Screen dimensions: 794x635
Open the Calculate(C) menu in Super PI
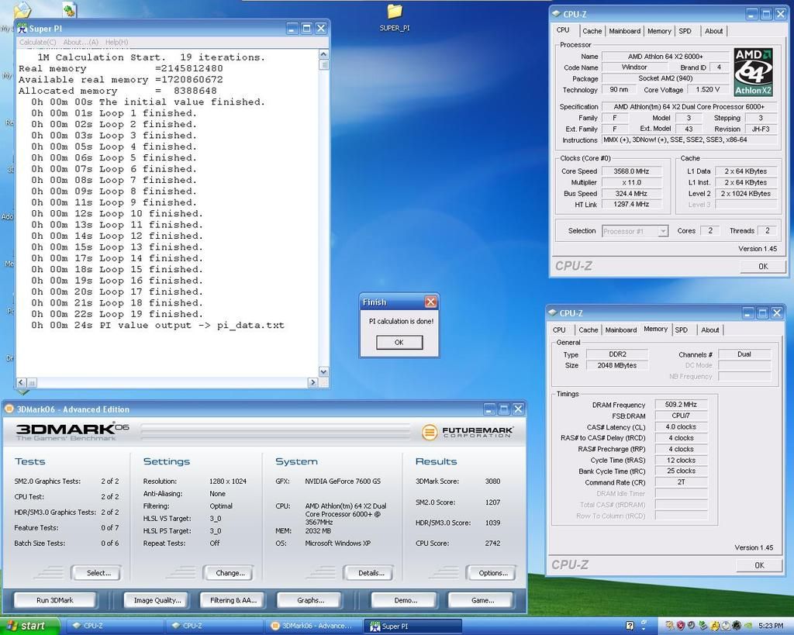click(37, 42)
